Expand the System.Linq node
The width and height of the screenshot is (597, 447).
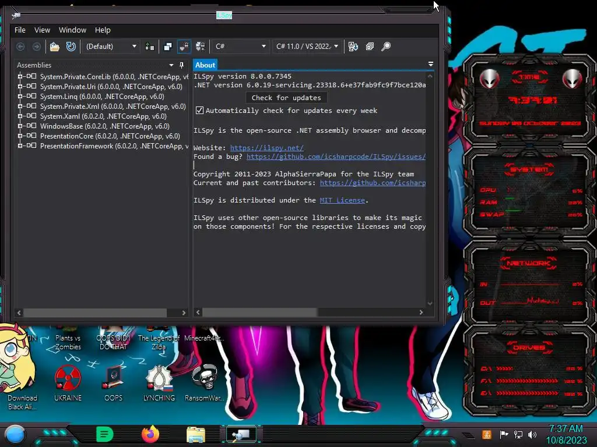click(20, 96)
